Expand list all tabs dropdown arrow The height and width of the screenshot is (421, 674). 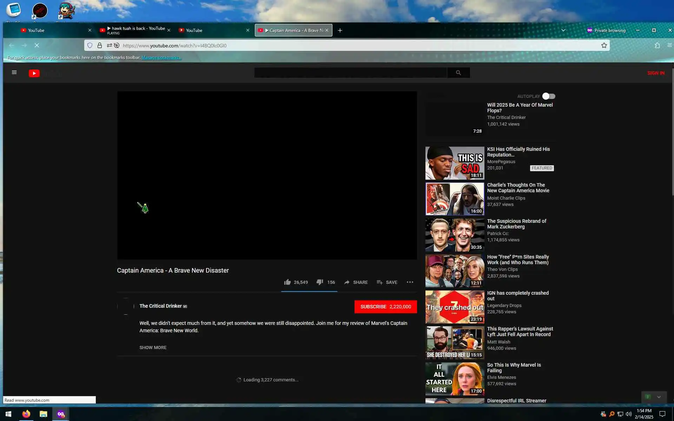(x=563, y=30)
